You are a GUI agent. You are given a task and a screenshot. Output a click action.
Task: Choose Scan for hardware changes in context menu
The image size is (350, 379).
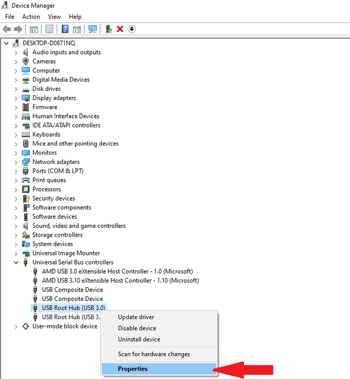pyautogui.click(x=159, y=354)
